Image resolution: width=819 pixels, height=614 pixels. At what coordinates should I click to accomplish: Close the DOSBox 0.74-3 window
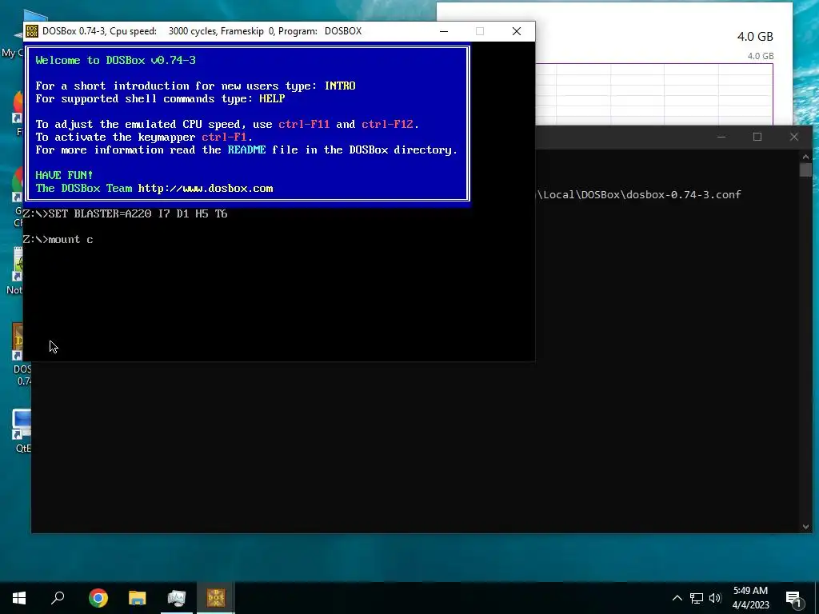click(x=517, y=31)
